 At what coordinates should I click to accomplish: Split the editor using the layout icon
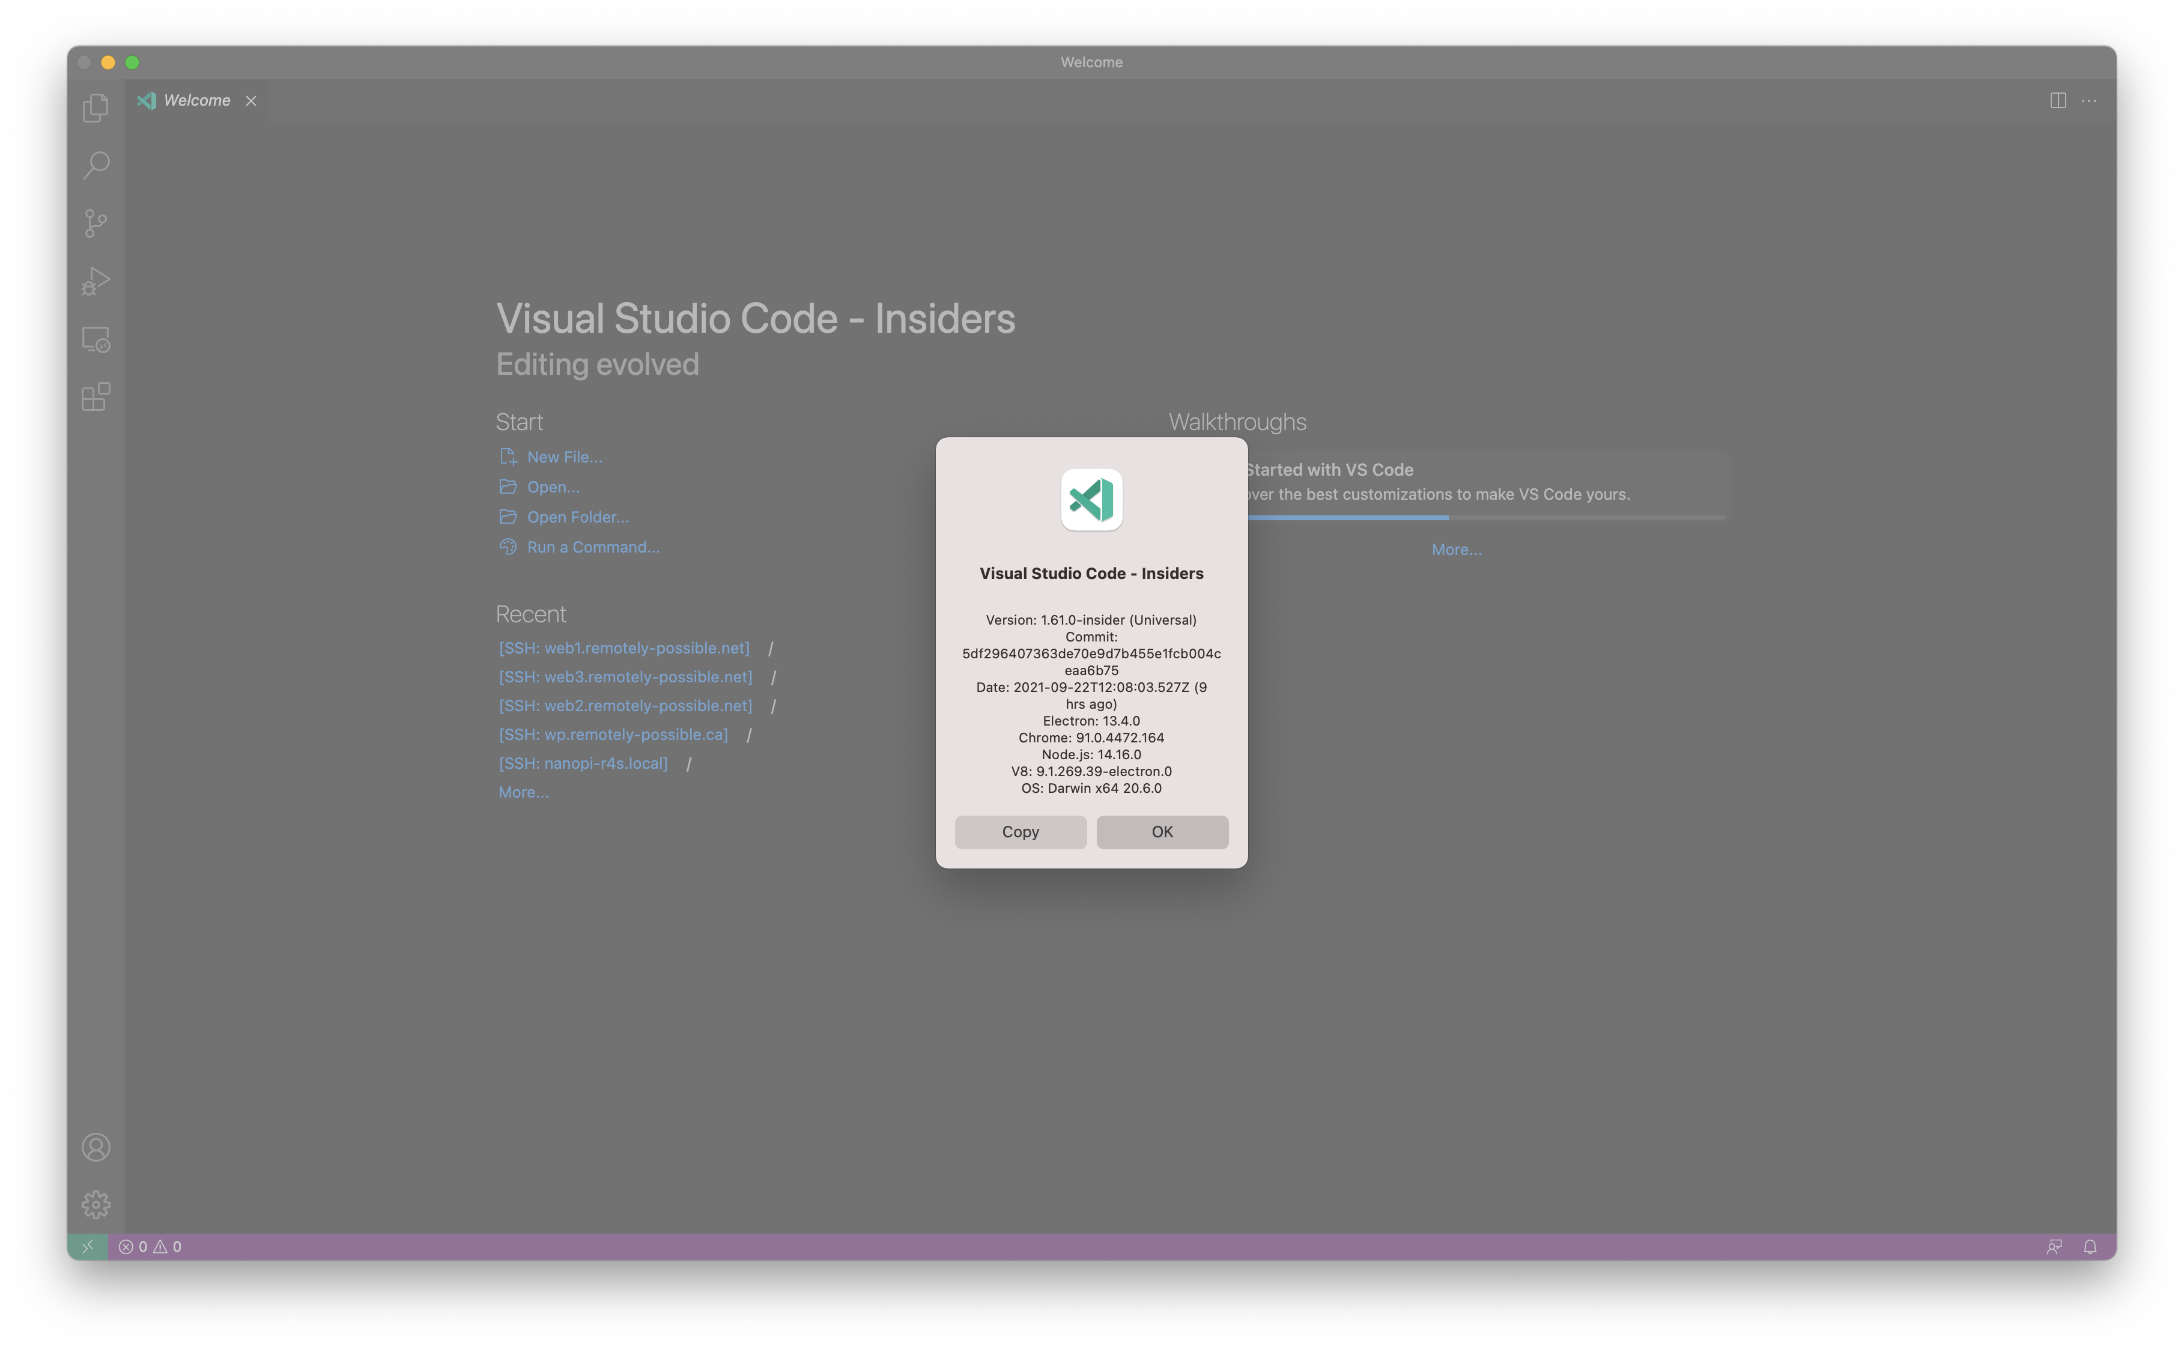click(2057, 100)
